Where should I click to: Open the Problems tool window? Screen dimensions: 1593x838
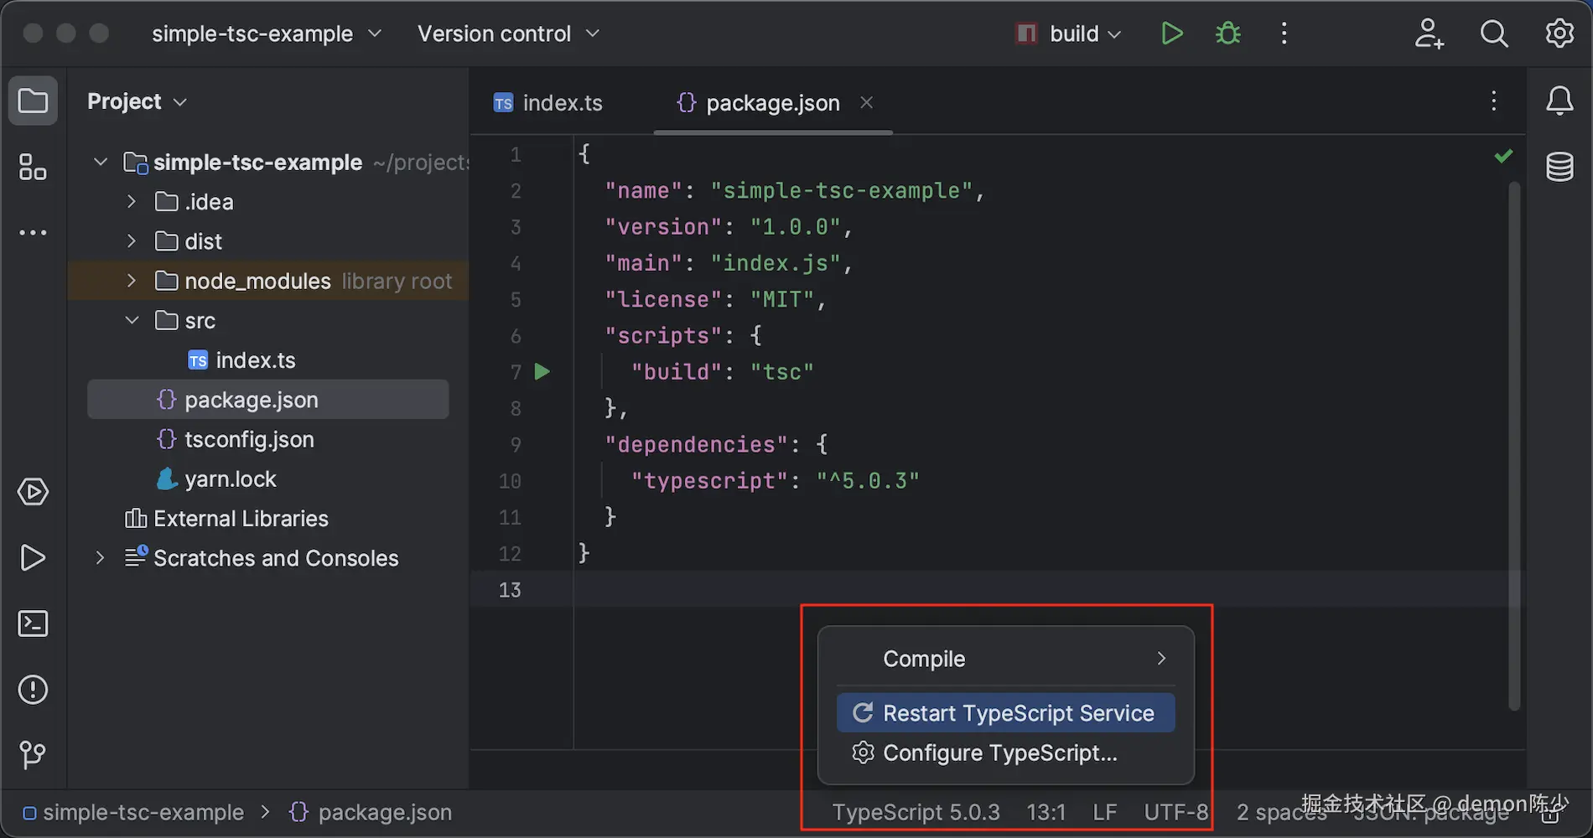click(x=33, y=689)
